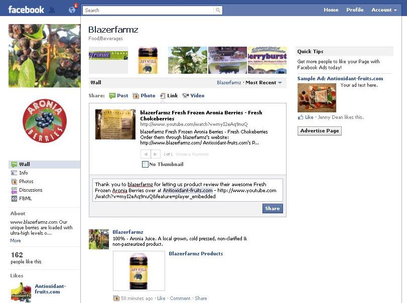
Task: Click the friend requests icon in header
Action: [x=52, y=10]
